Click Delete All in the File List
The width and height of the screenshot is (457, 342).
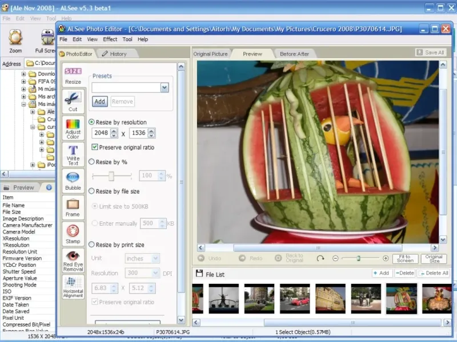[x=434, y=273]
